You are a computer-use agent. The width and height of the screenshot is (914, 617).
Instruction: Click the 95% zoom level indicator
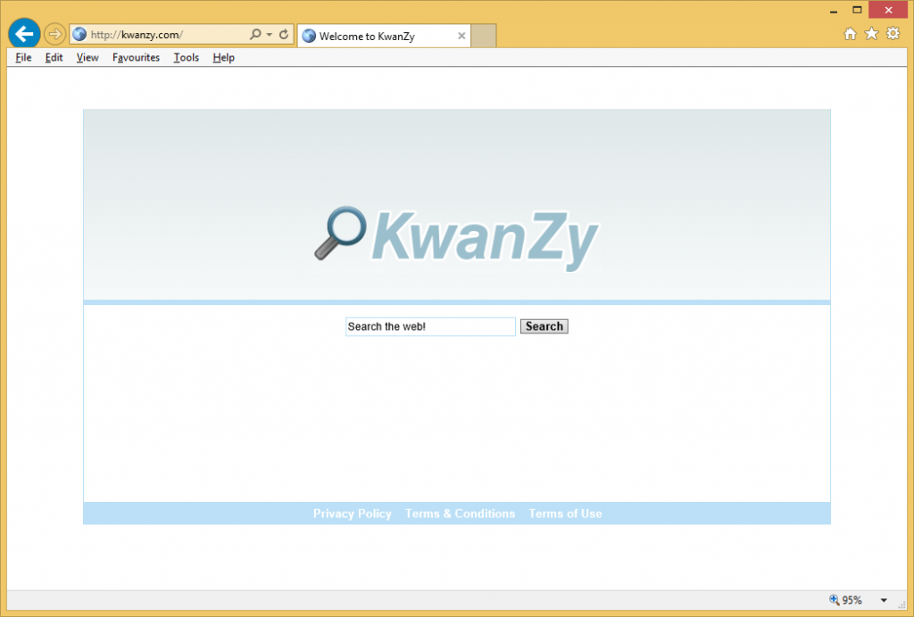(845, 601)
